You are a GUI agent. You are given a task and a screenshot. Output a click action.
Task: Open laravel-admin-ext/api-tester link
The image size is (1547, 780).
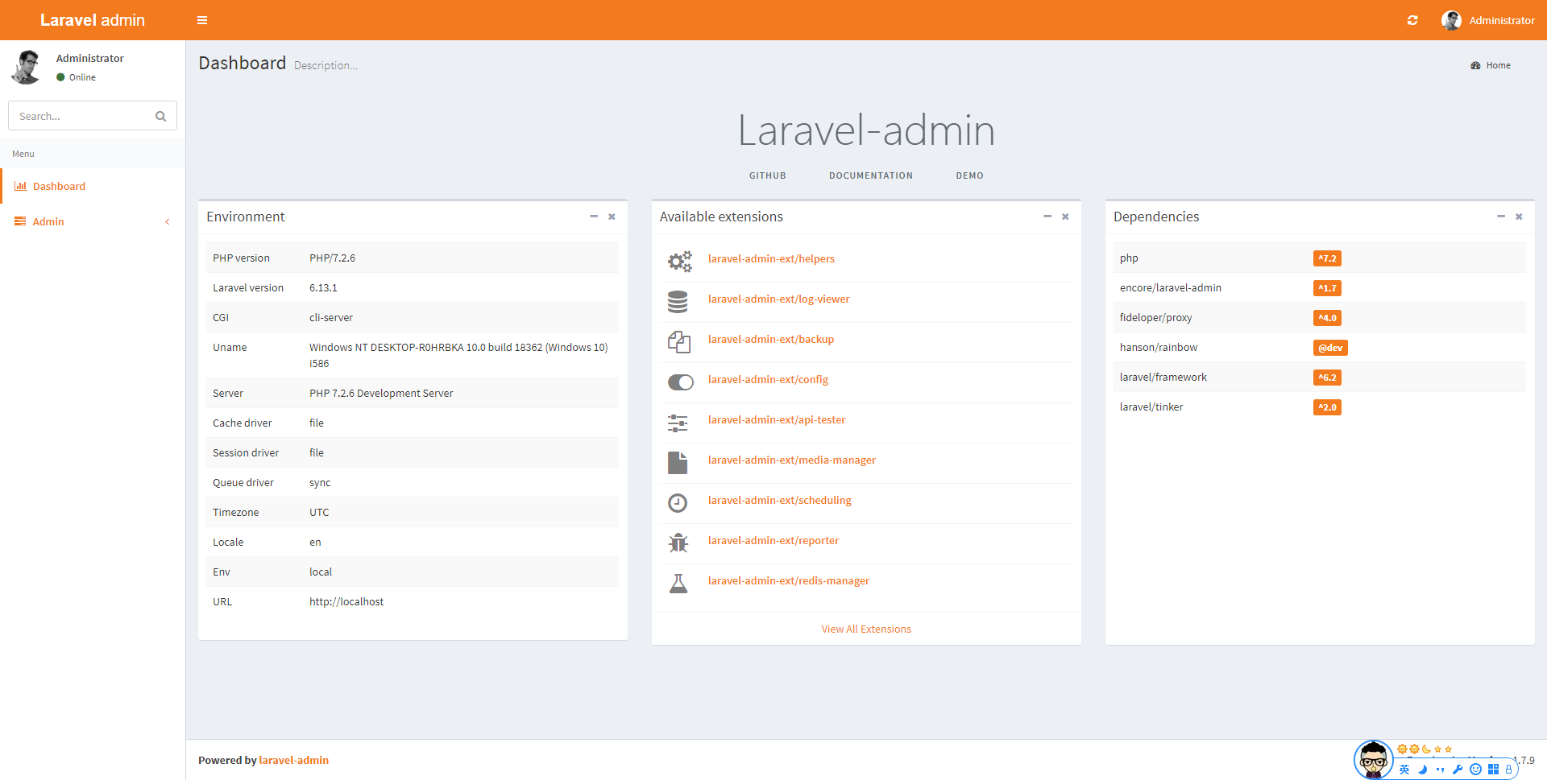777,419
